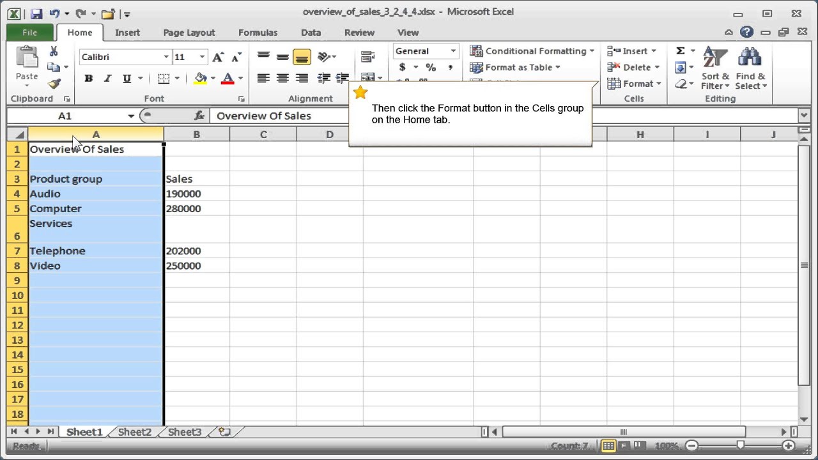The width and height of the screenshot is (818, 460).
Task: Click the Format button in Cells group
Action: tap(633, 84)
